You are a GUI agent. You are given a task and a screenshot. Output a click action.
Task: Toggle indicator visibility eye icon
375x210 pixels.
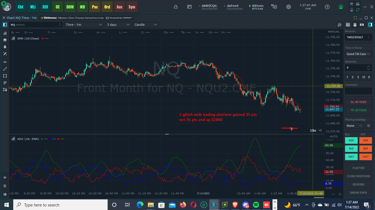[x=5, y=177]
